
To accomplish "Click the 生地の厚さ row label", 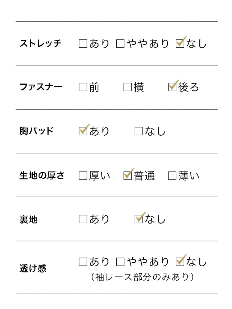I will (x=42, y=176).
